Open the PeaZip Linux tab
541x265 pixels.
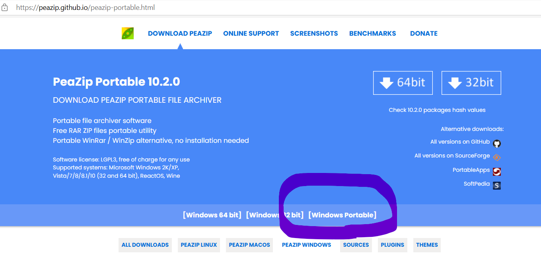(x=199, y=245)
